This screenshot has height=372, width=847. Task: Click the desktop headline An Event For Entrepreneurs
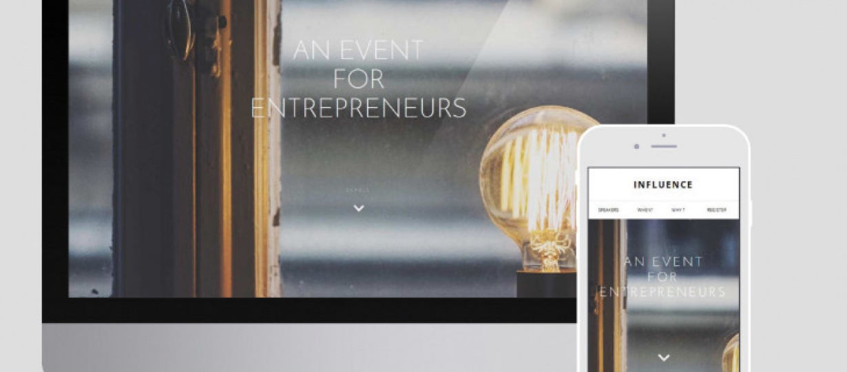[358, 79]
